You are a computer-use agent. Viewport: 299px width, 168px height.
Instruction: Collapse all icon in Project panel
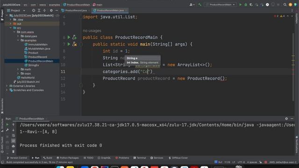tap(44, 10)
